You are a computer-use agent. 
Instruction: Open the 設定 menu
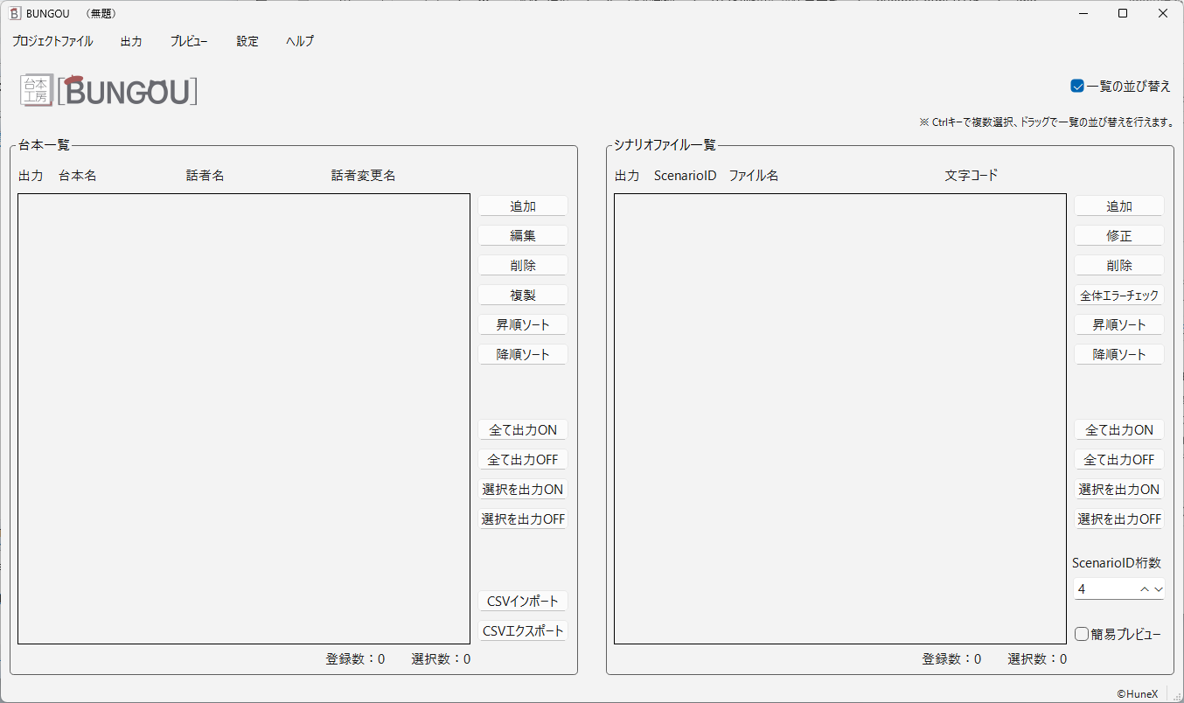[x=247, y=41]
